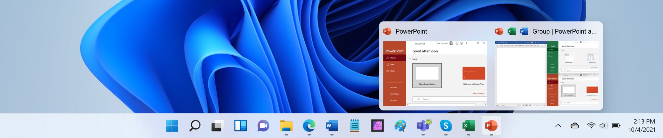Click the frown feedback icon in PowerPoint preview
Viewport: 663px width, 138px height.
click(461, 43)
